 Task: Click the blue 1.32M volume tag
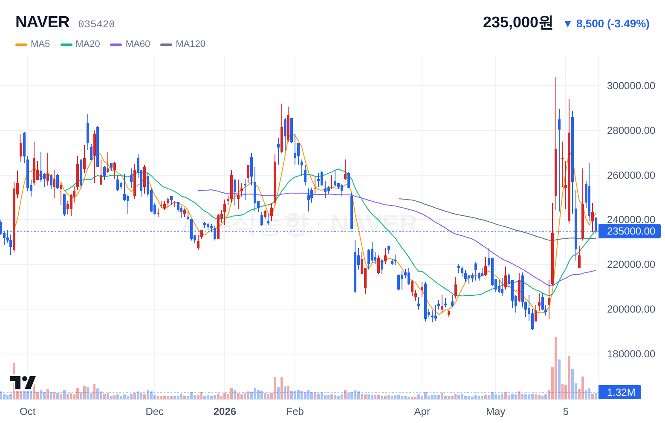620,392
